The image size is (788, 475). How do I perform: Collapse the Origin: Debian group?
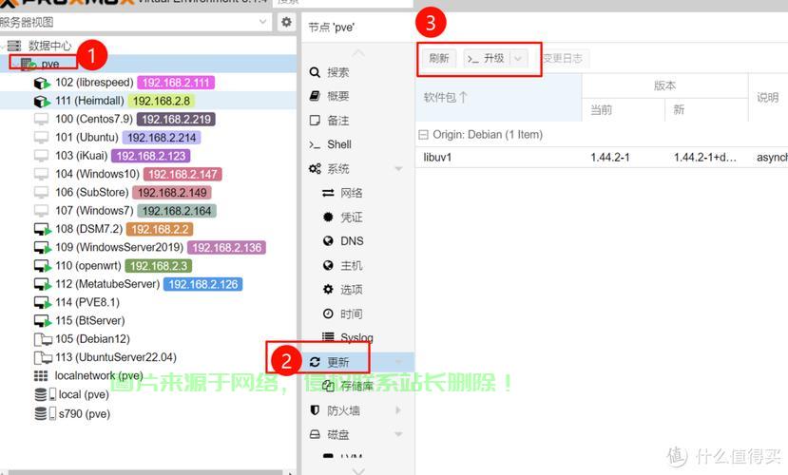(x=424, y=135)
